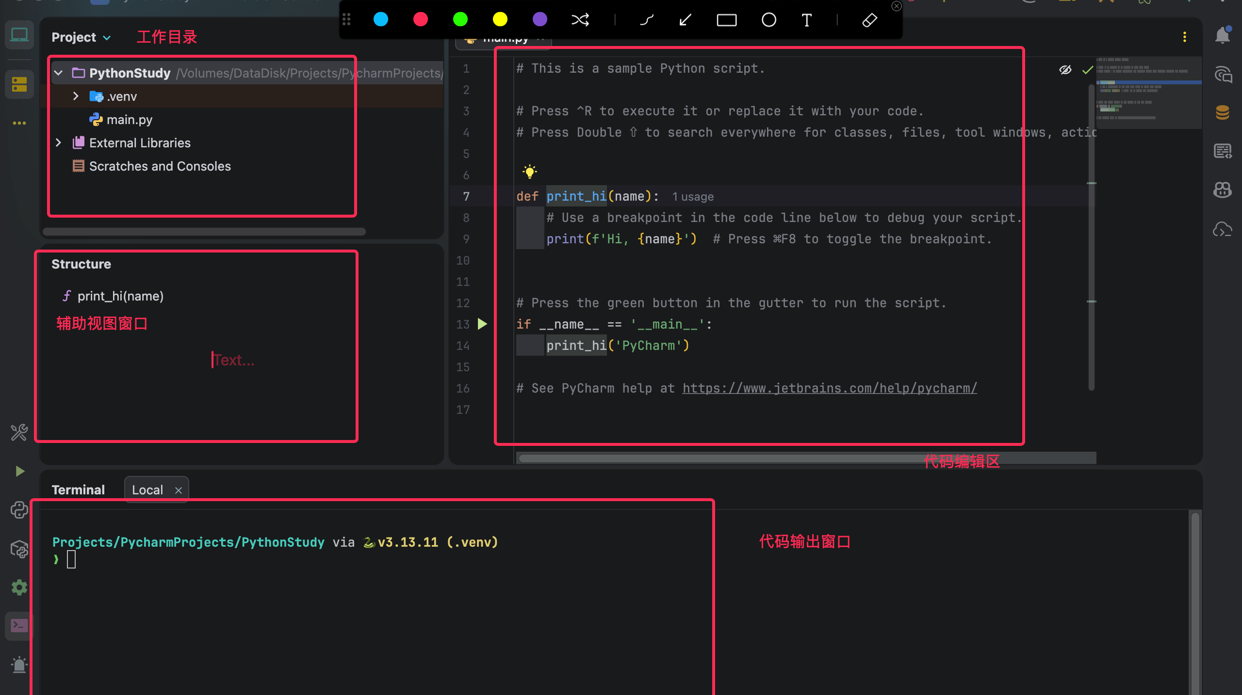Image resolution: width=1242 pixels, height=695 pixels.
Task: Select the circle shape annotation tool
Action: [x=768, y=20]
